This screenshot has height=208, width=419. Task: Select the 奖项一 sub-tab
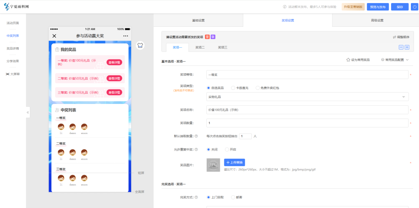[x=177, y=48]
